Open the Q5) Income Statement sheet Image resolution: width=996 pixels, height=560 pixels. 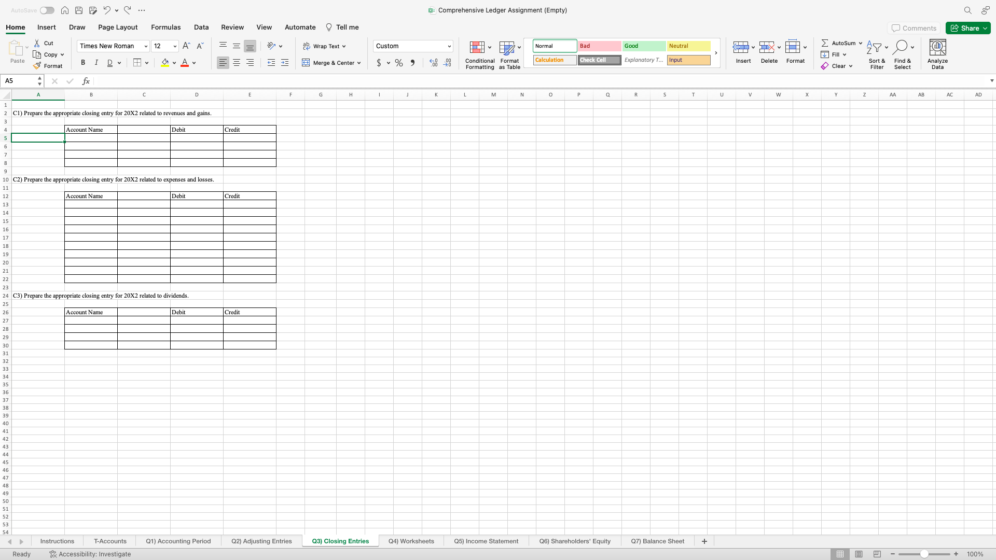click(486, 541)
